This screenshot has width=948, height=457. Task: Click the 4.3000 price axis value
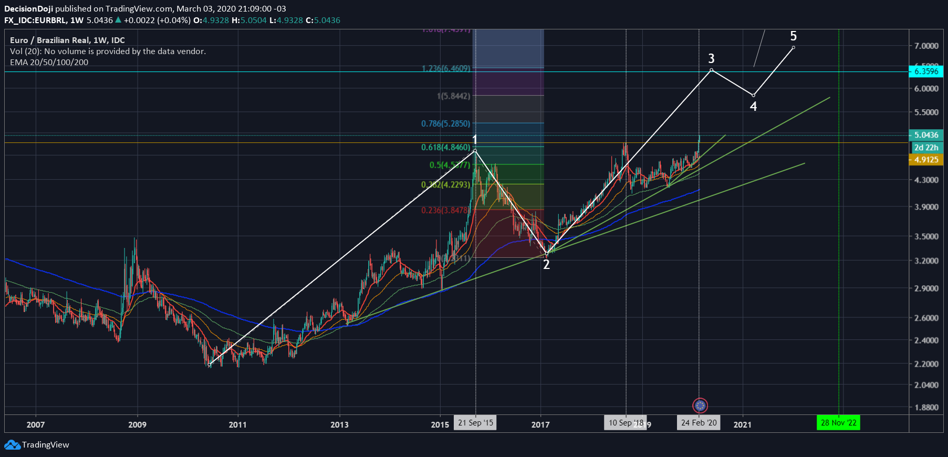coord(926,180)
